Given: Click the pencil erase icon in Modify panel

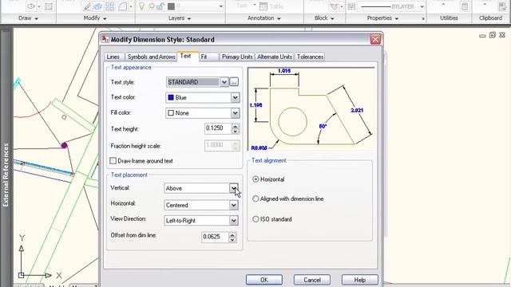Looking at the screenshot, I should [87, 6].
